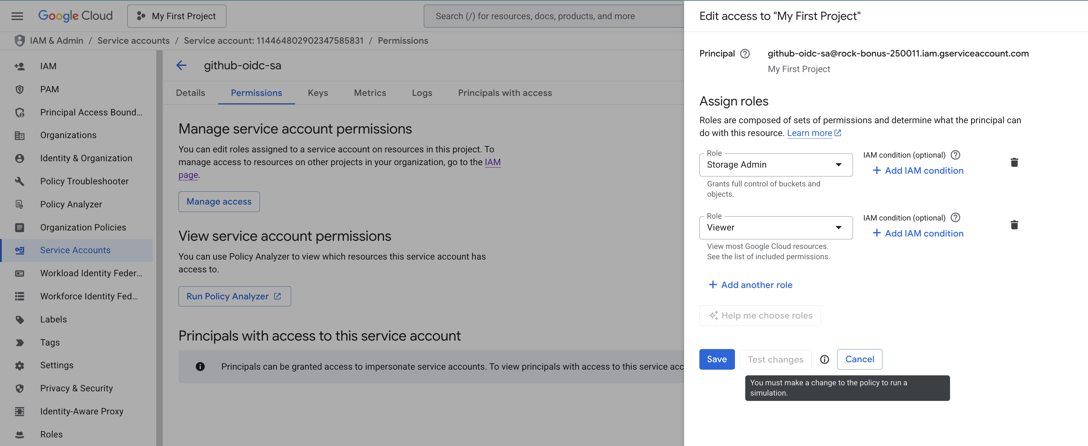Open the Learn more link
Viewport: 1088px width, 446px height.
click(814, 133)
